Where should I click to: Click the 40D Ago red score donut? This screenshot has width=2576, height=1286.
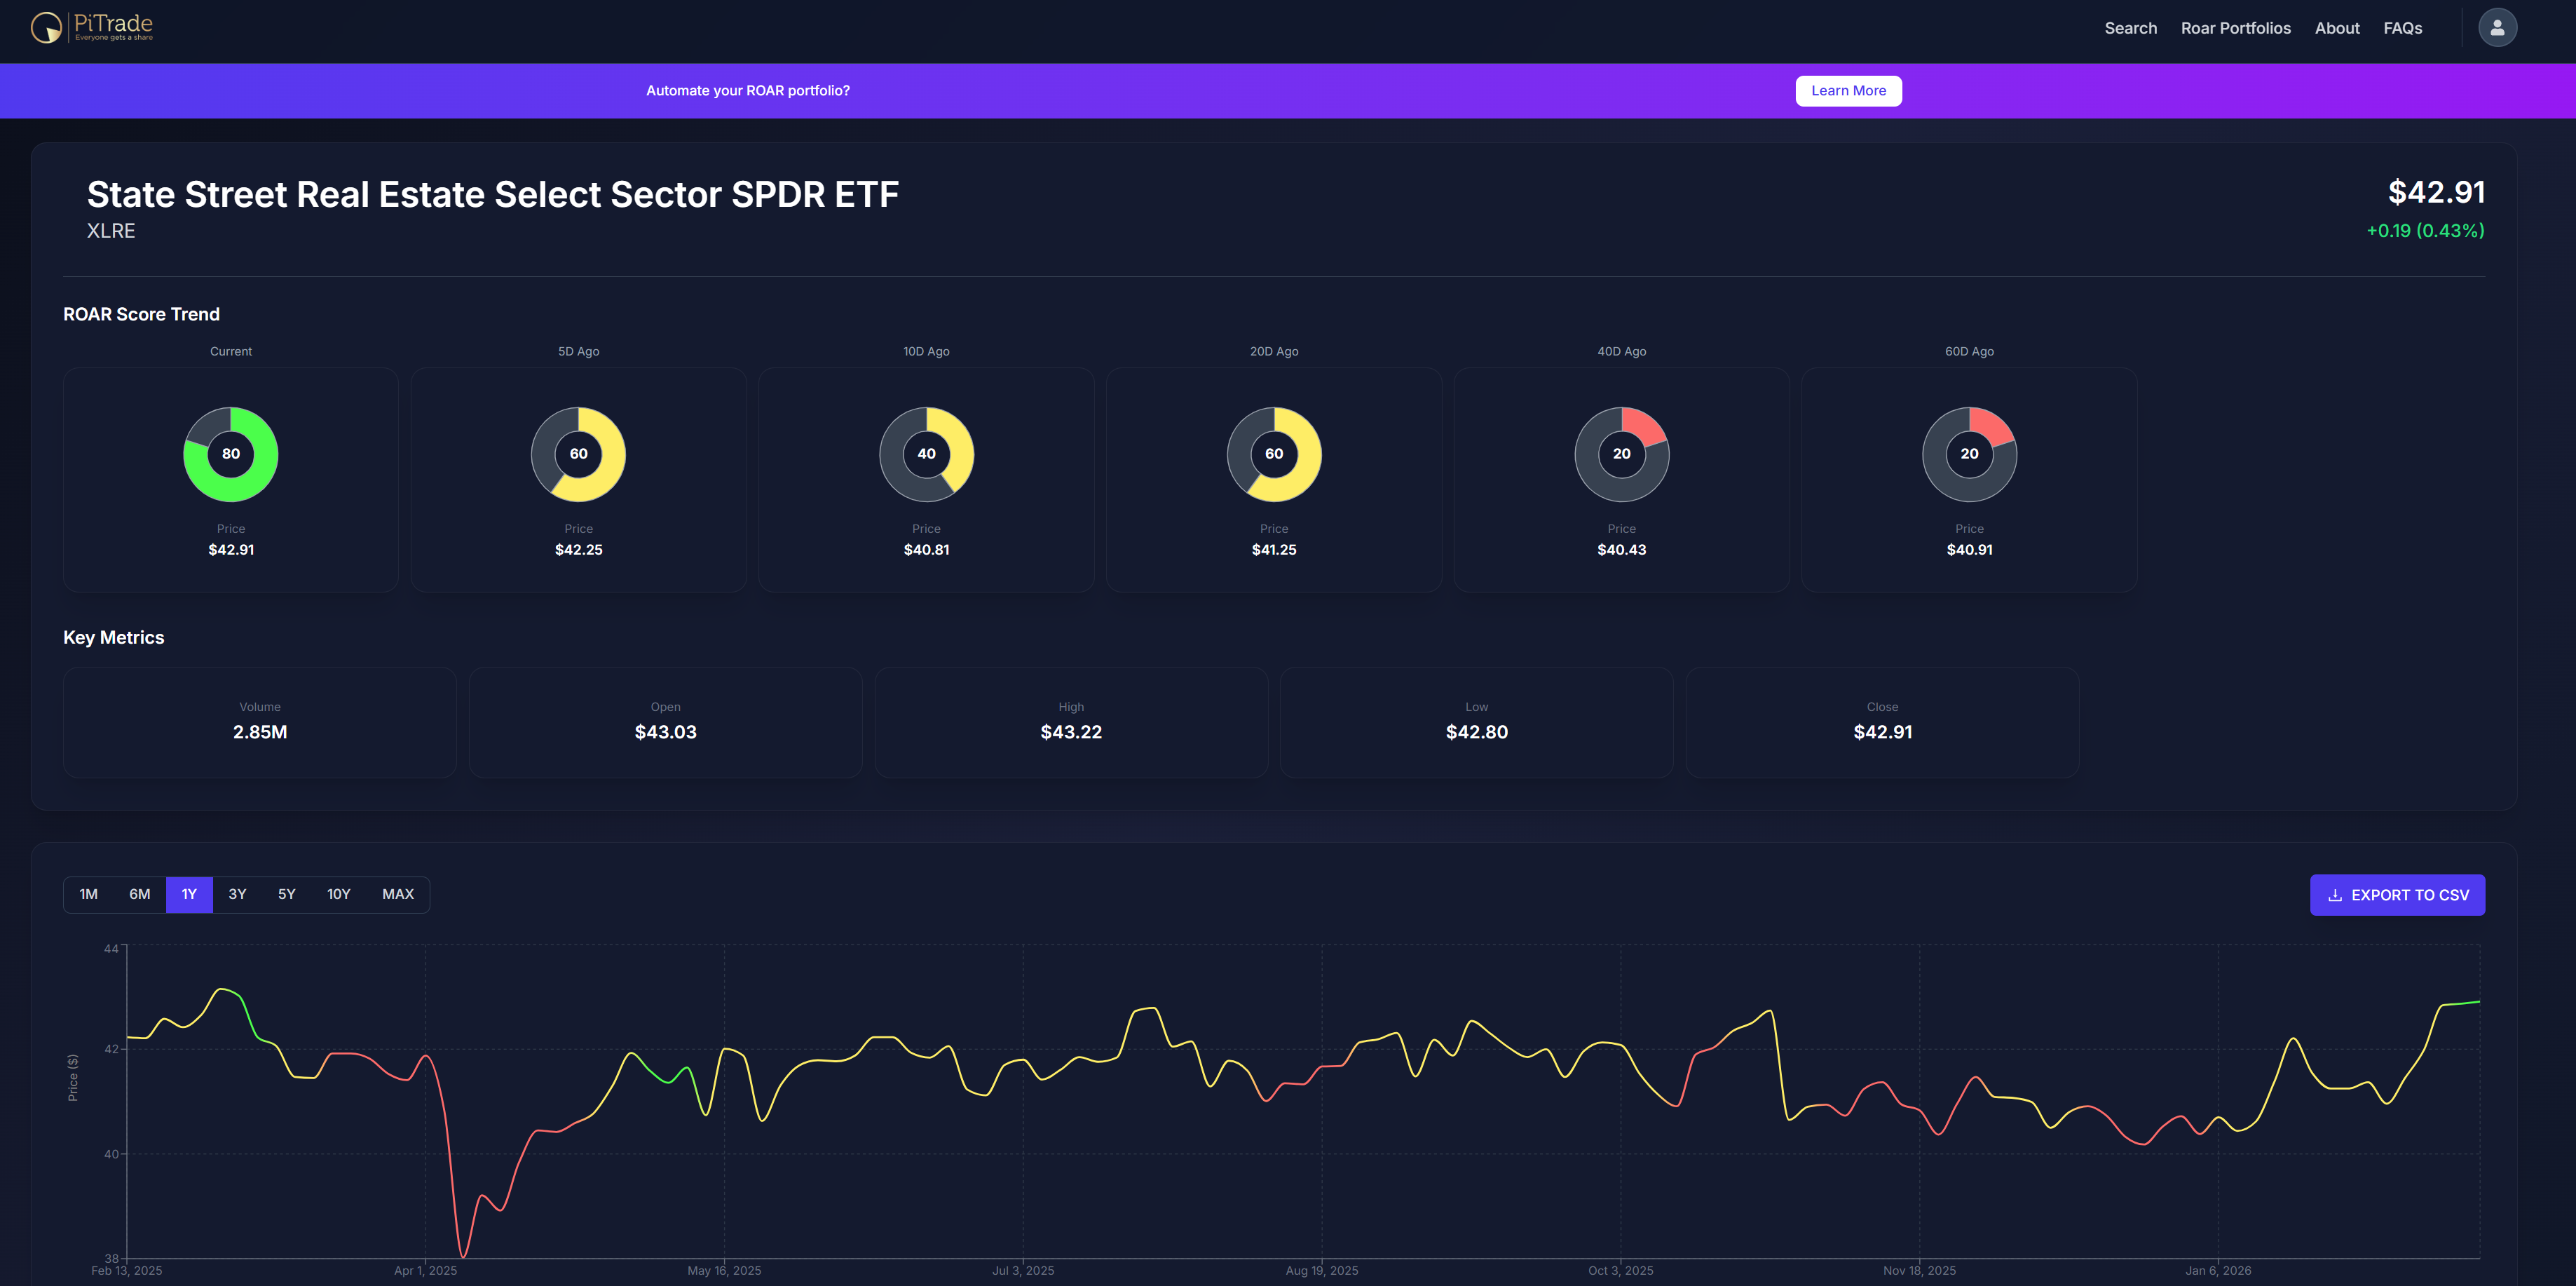coord(1621,454)
